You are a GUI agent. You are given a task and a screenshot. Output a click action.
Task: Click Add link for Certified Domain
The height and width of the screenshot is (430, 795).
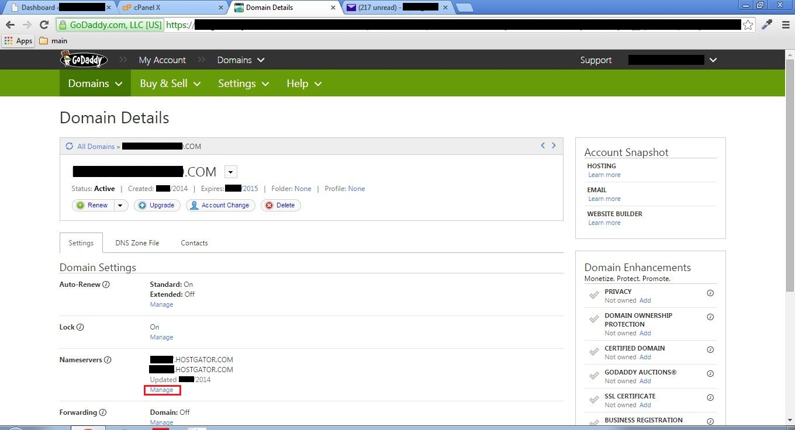click(x=645, y=357)
